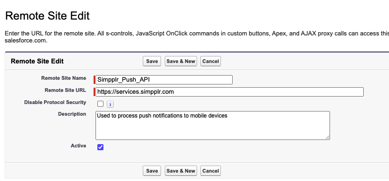389x181 pixels.
Task: Tick the Disable Protocol Security checkbox
Action: [x=101, y=104]
